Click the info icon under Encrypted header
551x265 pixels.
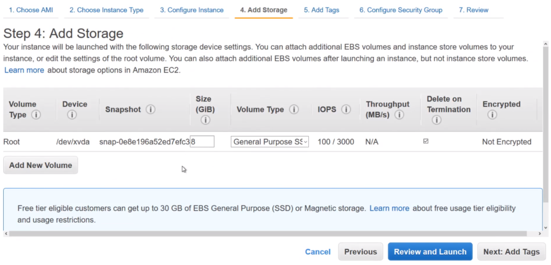point(492,115)
